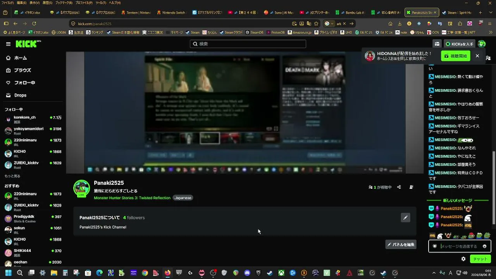Open Discord from the taskbar
The height and width of the screenshot is (279, 496).
click(x=247, y=273)
